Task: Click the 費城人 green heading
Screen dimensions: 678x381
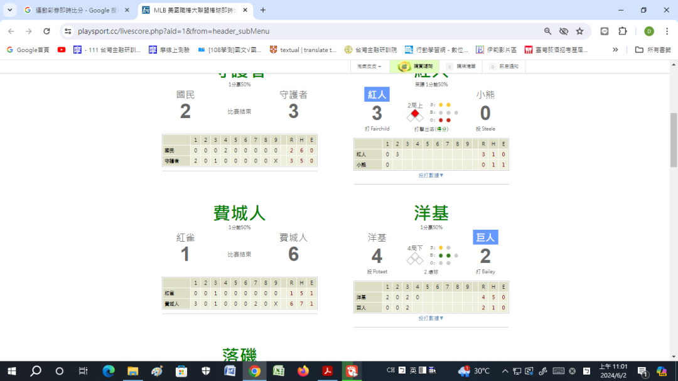Action: point(240,213)
